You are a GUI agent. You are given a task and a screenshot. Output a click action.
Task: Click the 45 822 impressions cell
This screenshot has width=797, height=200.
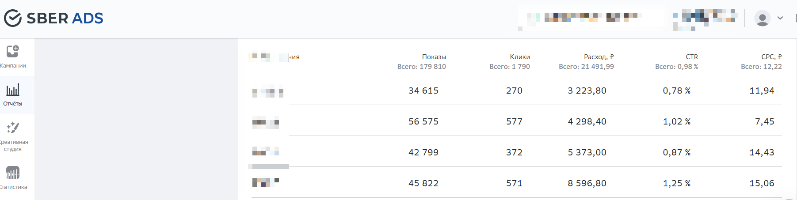pos(423,183)
